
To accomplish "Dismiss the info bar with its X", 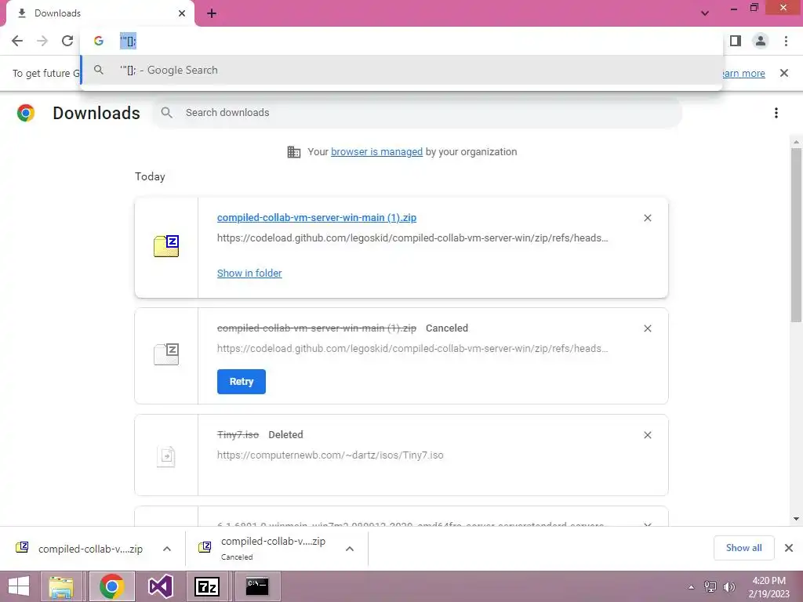I will click(x=784, y=73).
